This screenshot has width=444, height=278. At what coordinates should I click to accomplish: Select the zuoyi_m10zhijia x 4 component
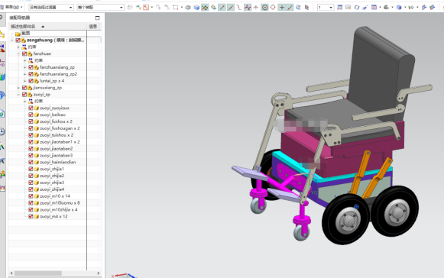tap(59, 210)
